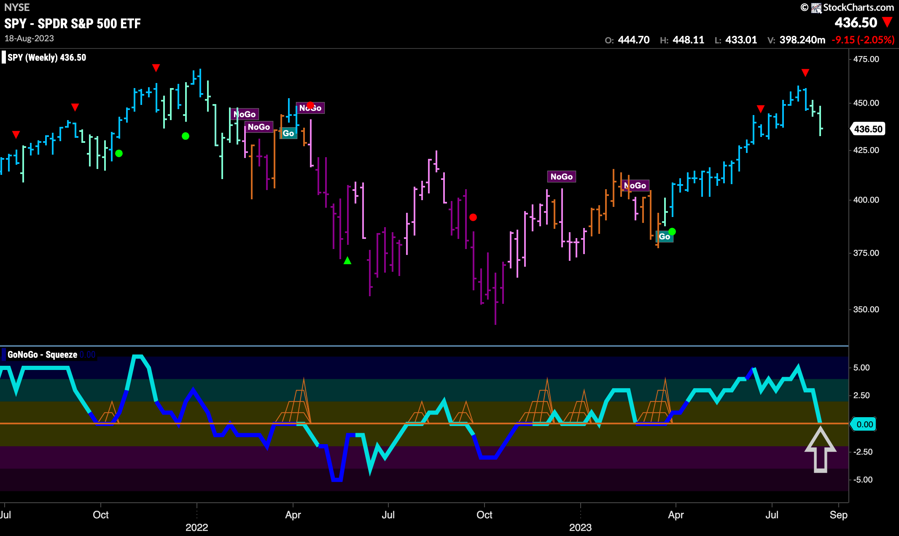The width and height of the screenshot is (899, 536).
Task: Select the Oct label just before 2023
Action: coord(484,515)
